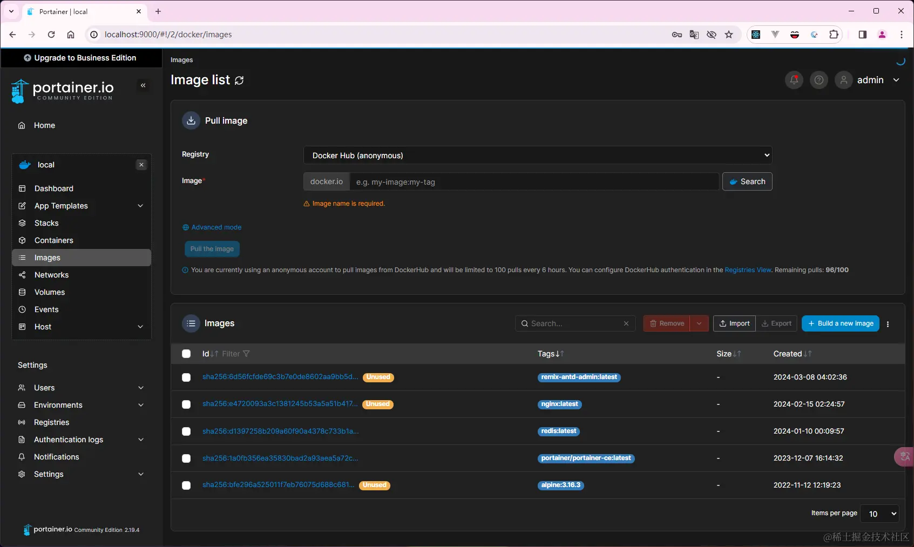914x547 pixels.
Task: Go back to the previous page
Action: [12, 35]
